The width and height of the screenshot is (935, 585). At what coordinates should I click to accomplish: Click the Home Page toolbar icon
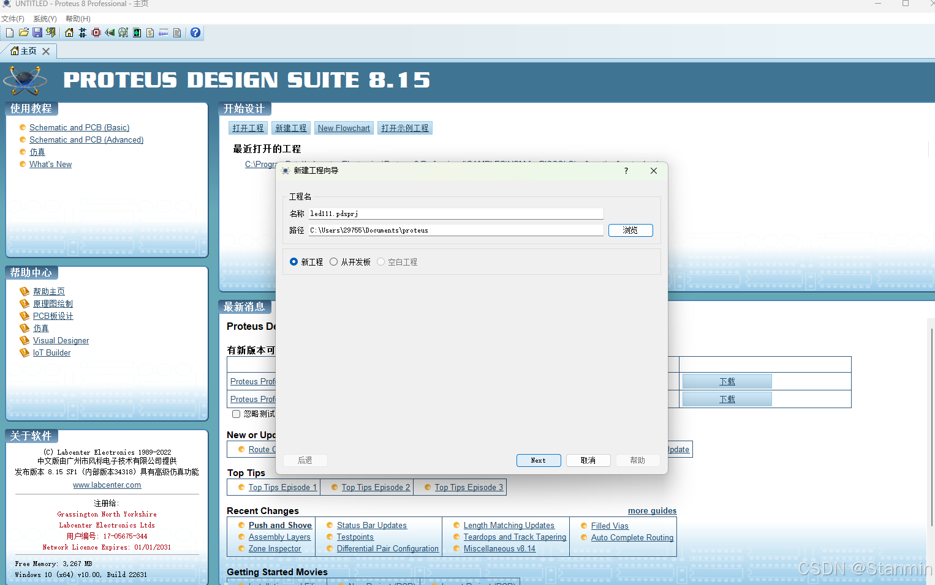pos(69,32)
